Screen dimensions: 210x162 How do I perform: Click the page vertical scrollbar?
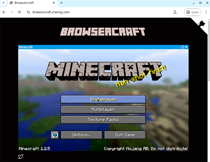click(x=209, y=51)
